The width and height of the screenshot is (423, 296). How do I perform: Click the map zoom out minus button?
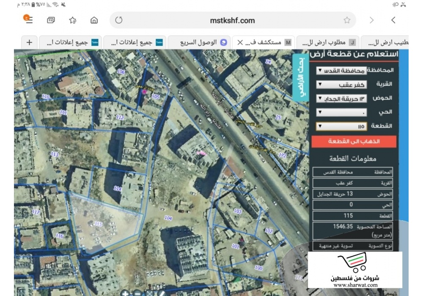pyautogui.click(x=137, y=293)
